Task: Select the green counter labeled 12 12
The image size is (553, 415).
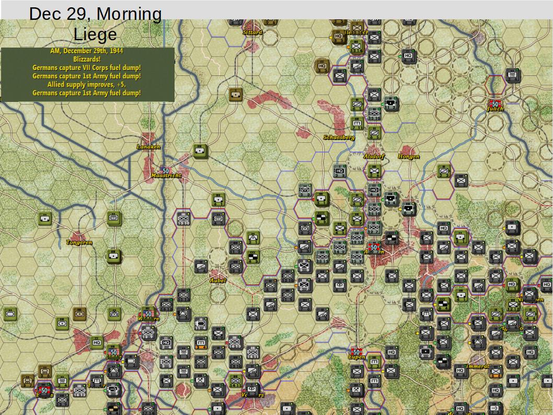Action: (x=513, y=304)
